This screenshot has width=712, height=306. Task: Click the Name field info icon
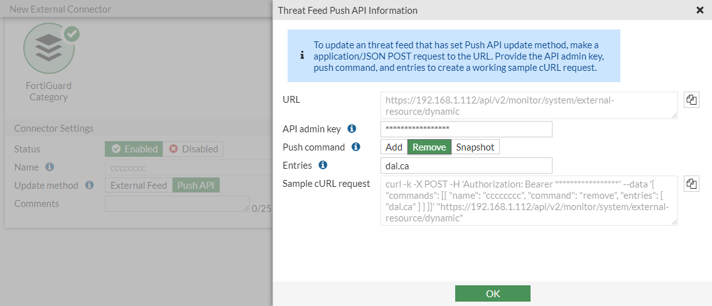point(50,167)
